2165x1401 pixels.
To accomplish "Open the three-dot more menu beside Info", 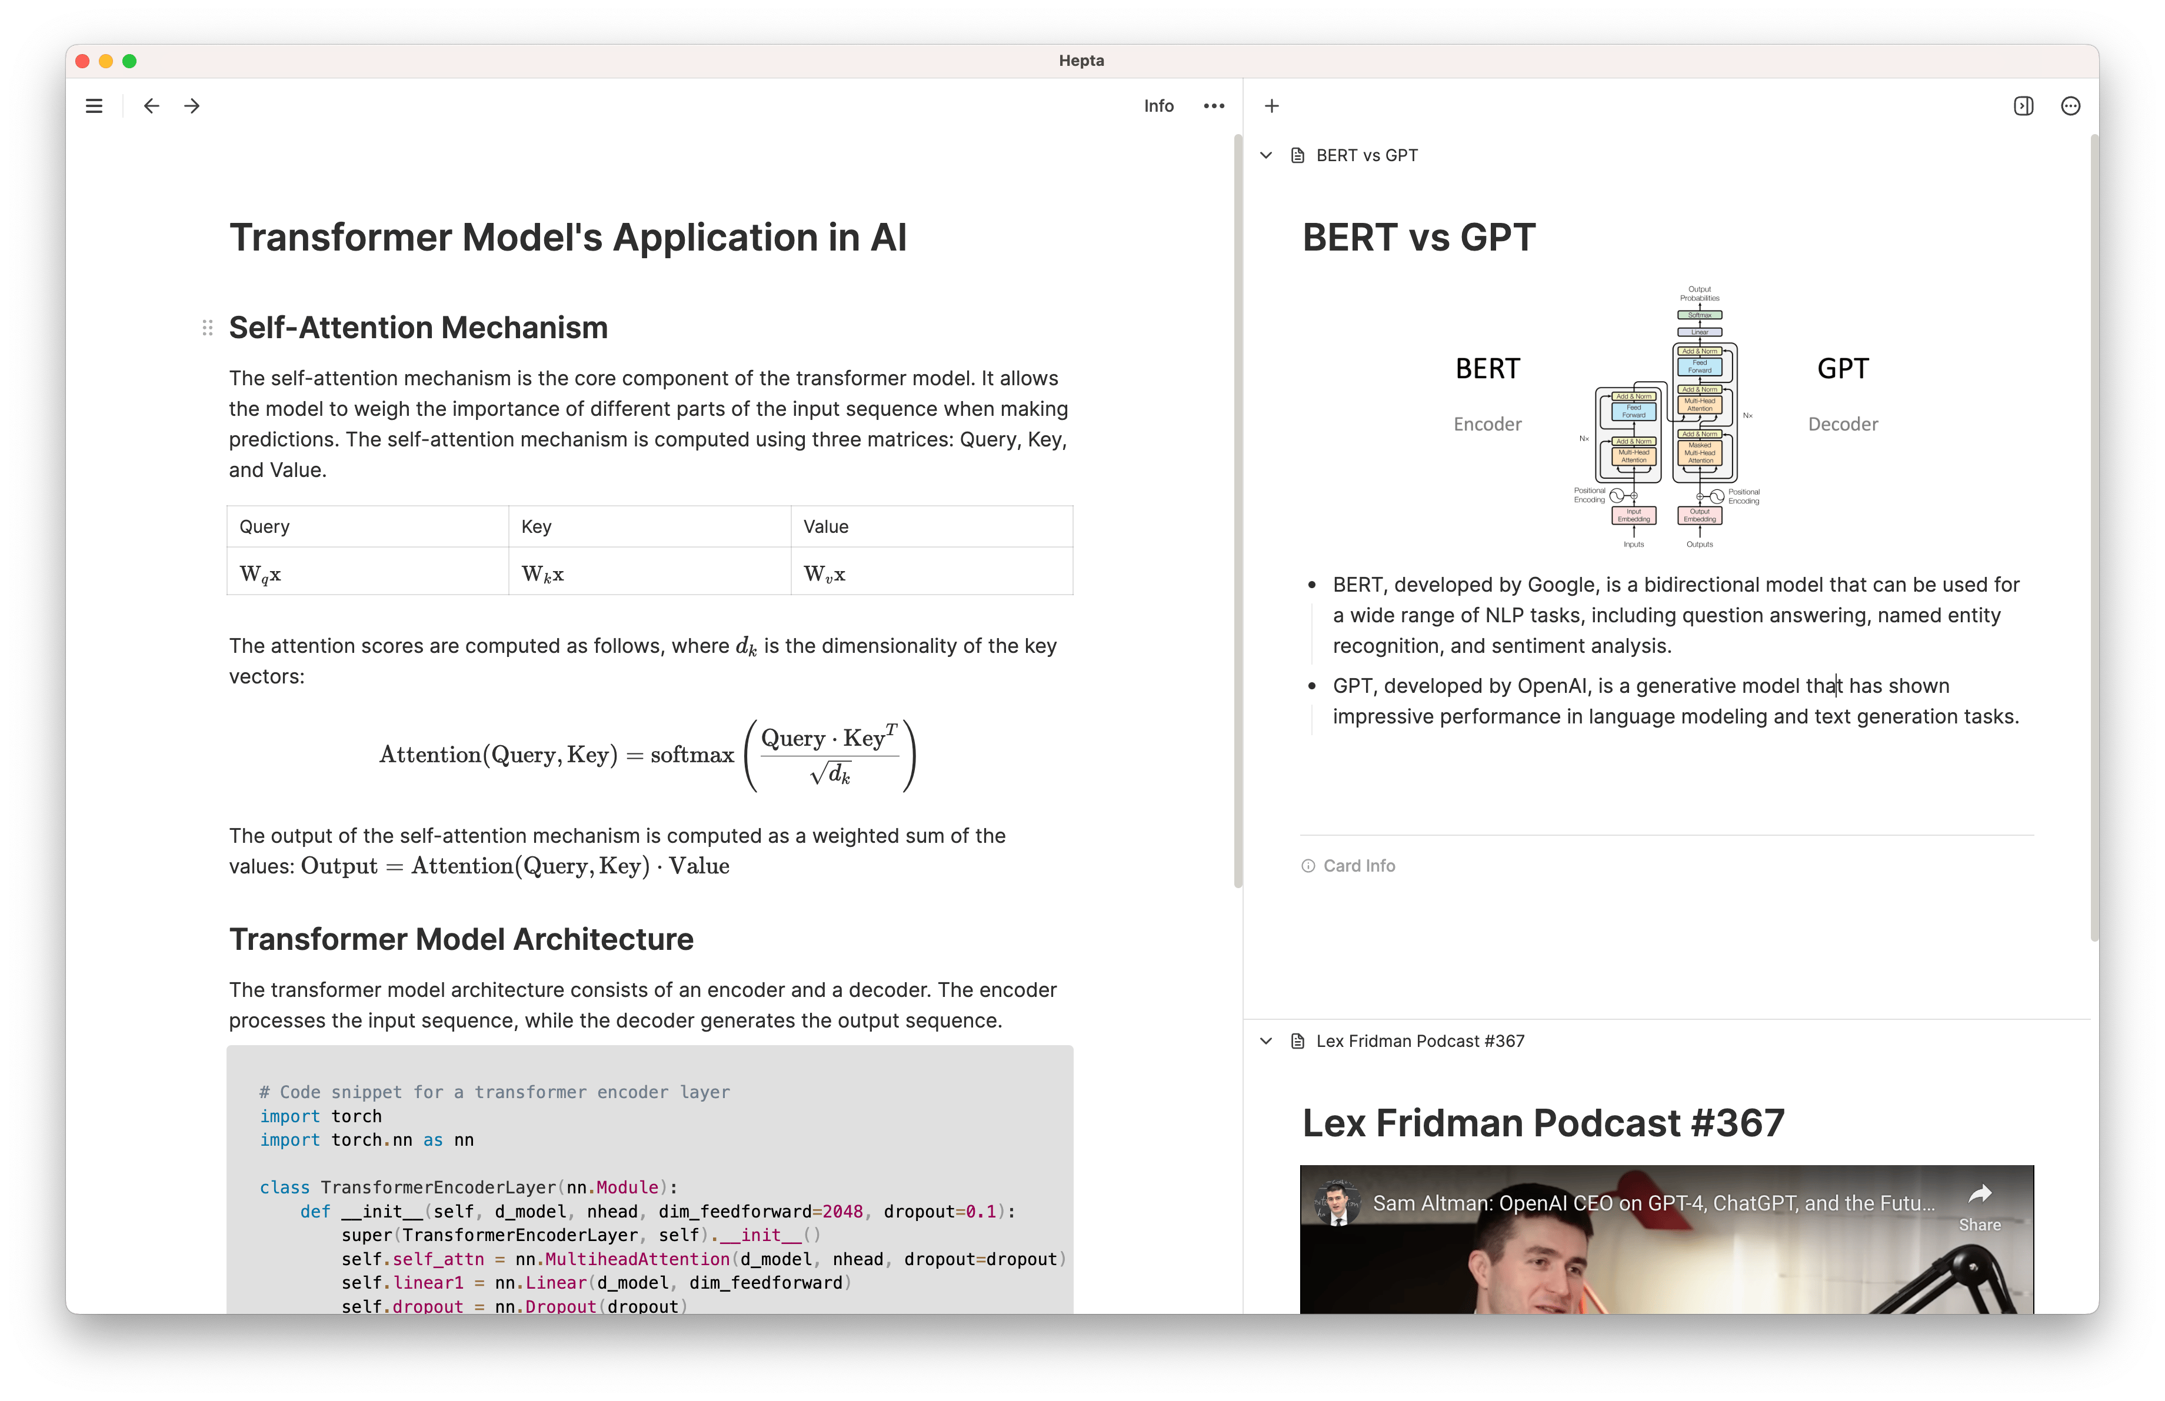I will coord(1214,106).
